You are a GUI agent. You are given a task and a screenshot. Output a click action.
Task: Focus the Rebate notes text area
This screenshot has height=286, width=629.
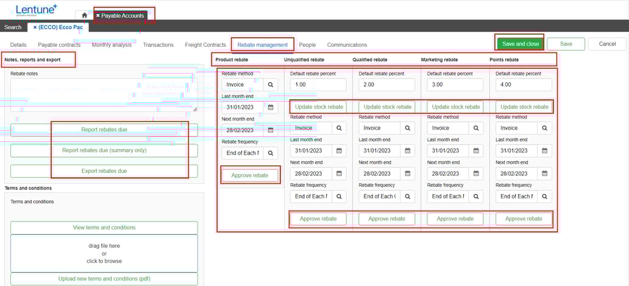(x=104, y=95)
